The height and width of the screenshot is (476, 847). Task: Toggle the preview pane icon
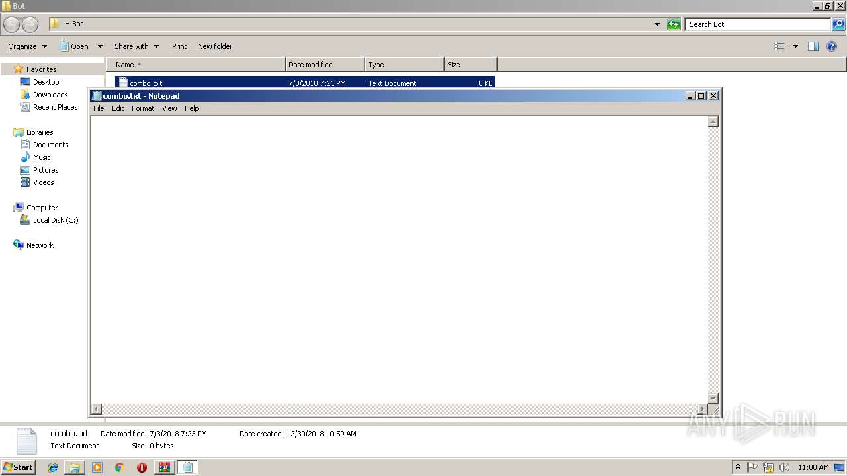813,46
